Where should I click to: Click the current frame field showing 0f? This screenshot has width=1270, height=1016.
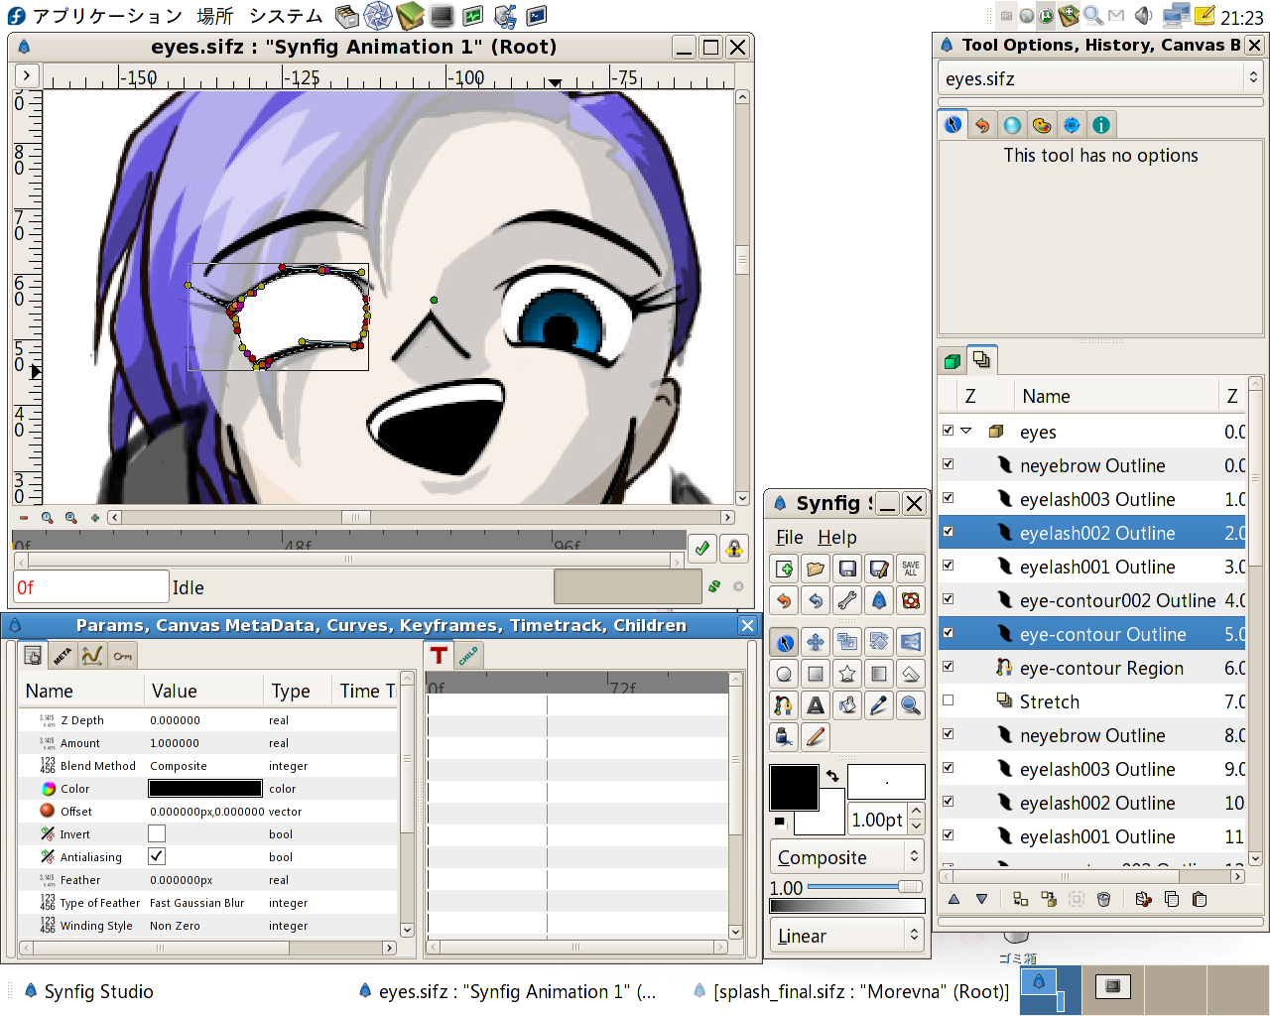click(91, 586)
